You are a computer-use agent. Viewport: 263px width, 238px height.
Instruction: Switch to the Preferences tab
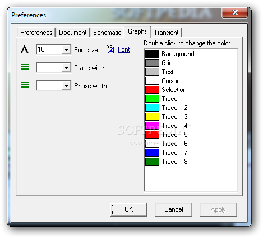point(36,33)
